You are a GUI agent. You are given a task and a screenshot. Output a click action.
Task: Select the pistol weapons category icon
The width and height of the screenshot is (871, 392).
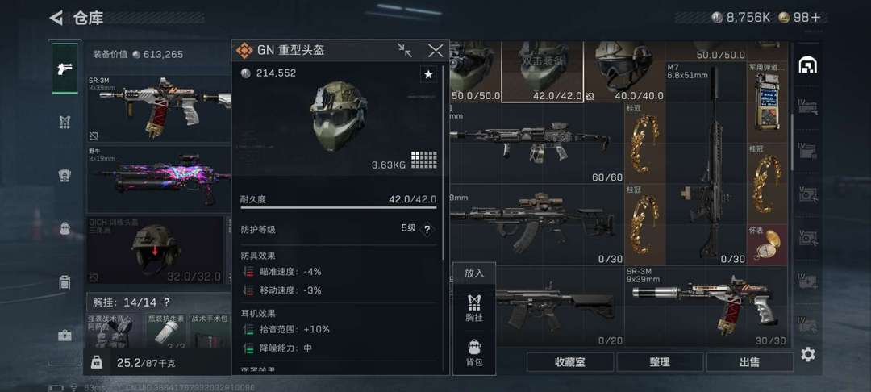[65, 69]
